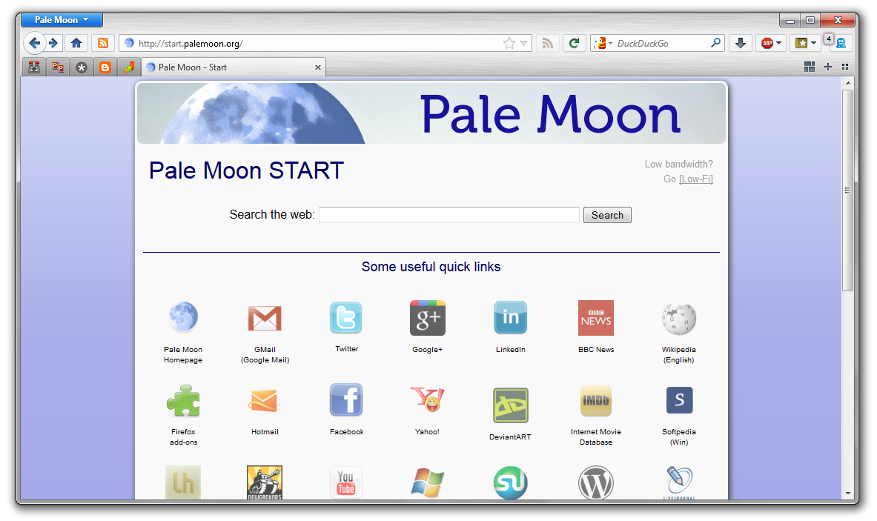Open the Downloads arrow icon

coord(741,43)
